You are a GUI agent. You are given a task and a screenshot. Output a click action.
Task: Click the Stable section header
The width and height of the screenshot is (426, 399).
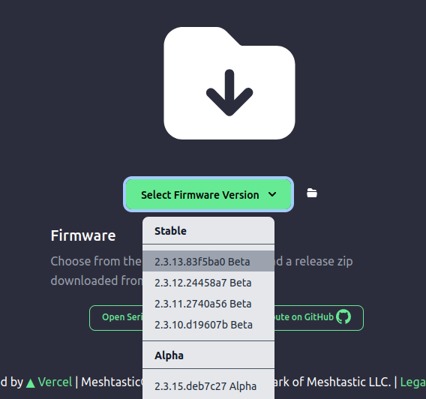pyautogui.click(x=170, y=230)
